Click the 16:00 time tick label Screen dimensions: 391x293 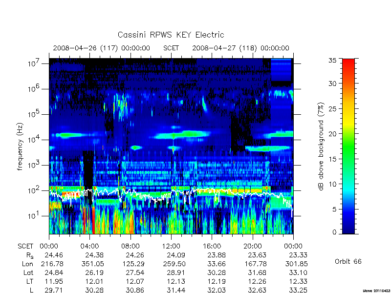pos(212,247)
